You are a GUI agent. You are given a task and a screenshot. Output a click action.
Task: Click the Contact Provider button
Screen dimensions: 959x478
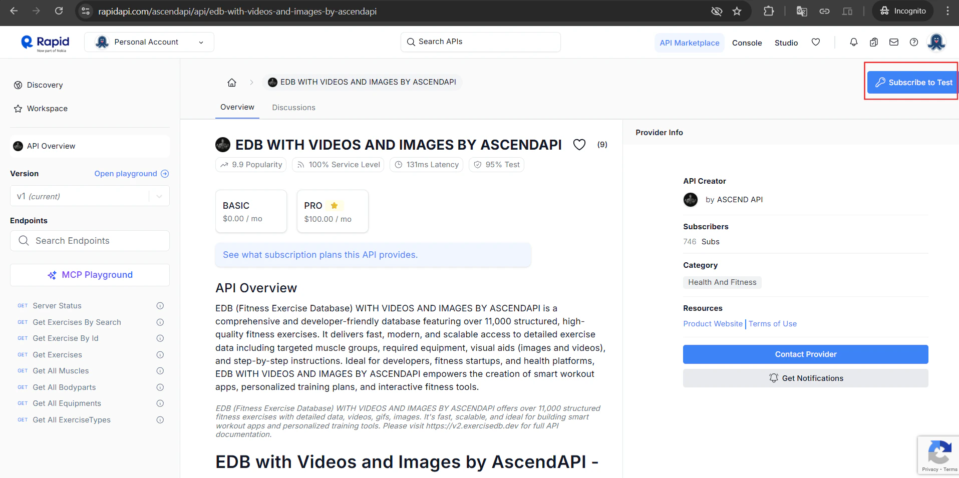(806, 354)
